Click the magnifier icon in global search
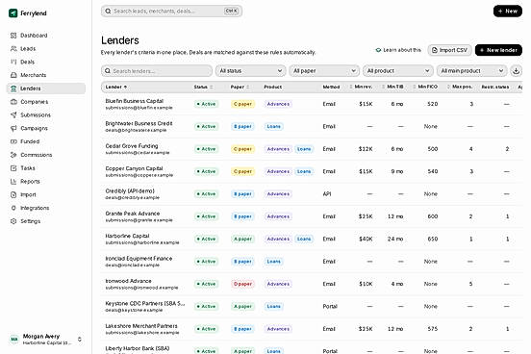The width and height of the screenshot is (531, 354). (x=108, y=12)
